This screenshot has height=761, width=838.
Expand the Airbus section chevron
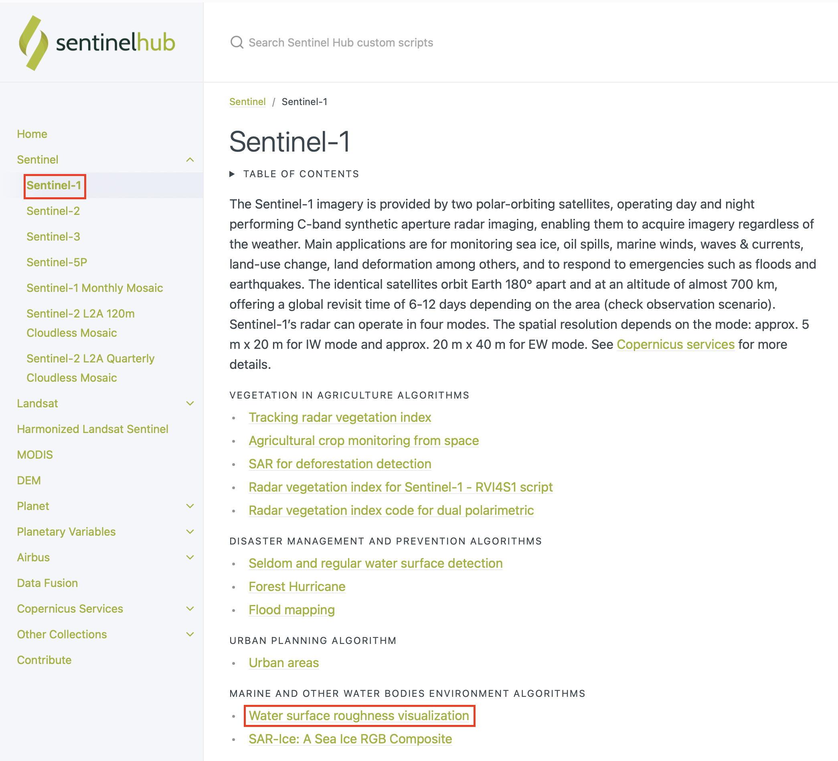point(190,557)
